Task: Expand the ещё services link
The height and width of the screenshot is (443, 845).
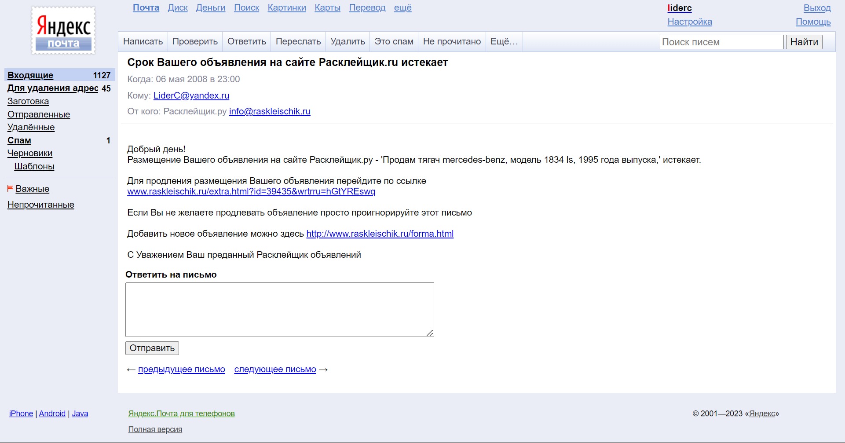Action: pos(403,8)
